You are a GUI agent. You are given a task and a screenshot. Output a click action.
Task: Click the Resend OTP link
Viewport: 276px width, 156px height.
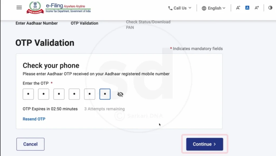tap(34, 119)
